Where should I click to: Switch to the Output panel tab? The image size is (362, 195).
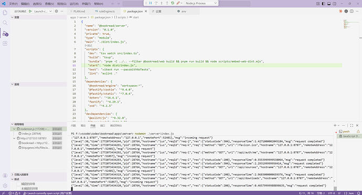pyautogui.click(x=83, y=126)
